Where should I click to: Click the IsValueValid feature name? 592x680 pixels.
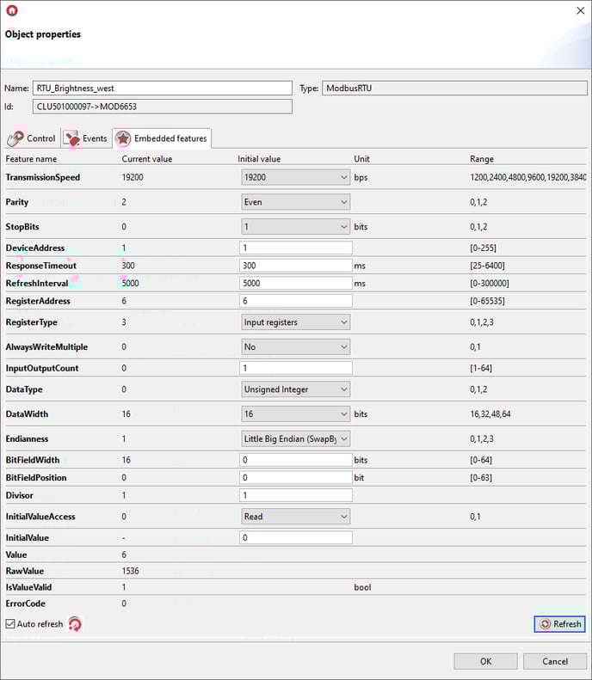[x=28, y=588]
